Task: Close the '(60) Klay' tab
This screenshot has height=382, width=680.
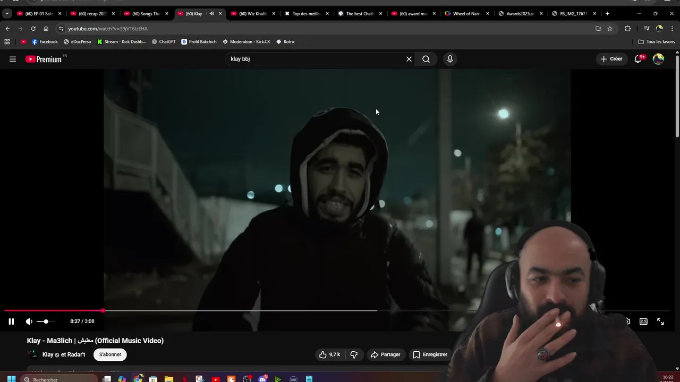Action: tap(220, 13)
